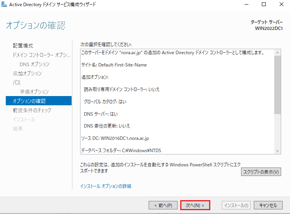Click scroll-down arrow of summary box

tap(277, 151)
